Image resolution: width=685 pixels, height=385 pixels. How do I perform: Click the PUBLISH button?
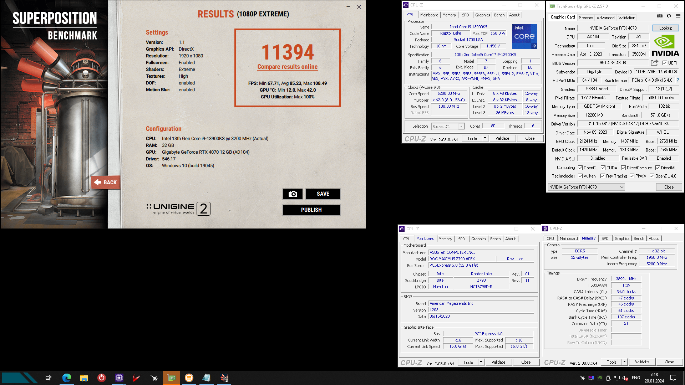[x=311, y=210]
